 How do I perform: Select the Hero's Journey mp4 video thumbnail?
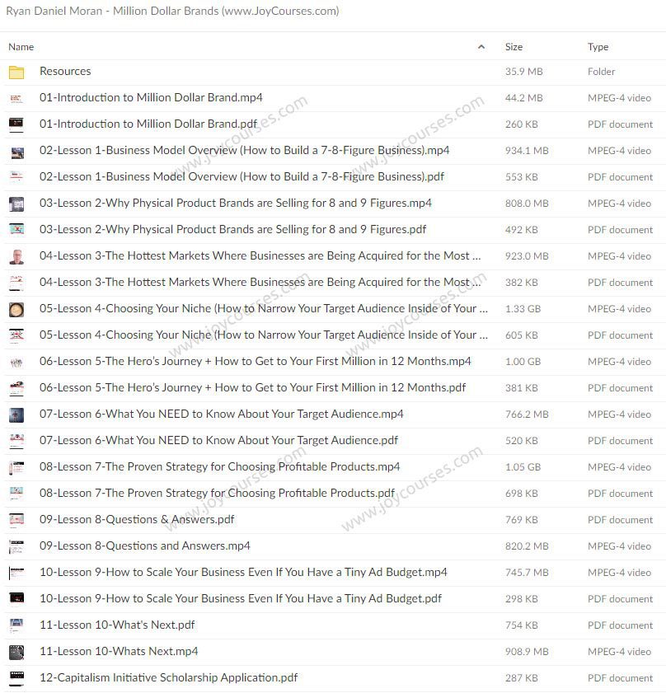(x=16, y=363)
